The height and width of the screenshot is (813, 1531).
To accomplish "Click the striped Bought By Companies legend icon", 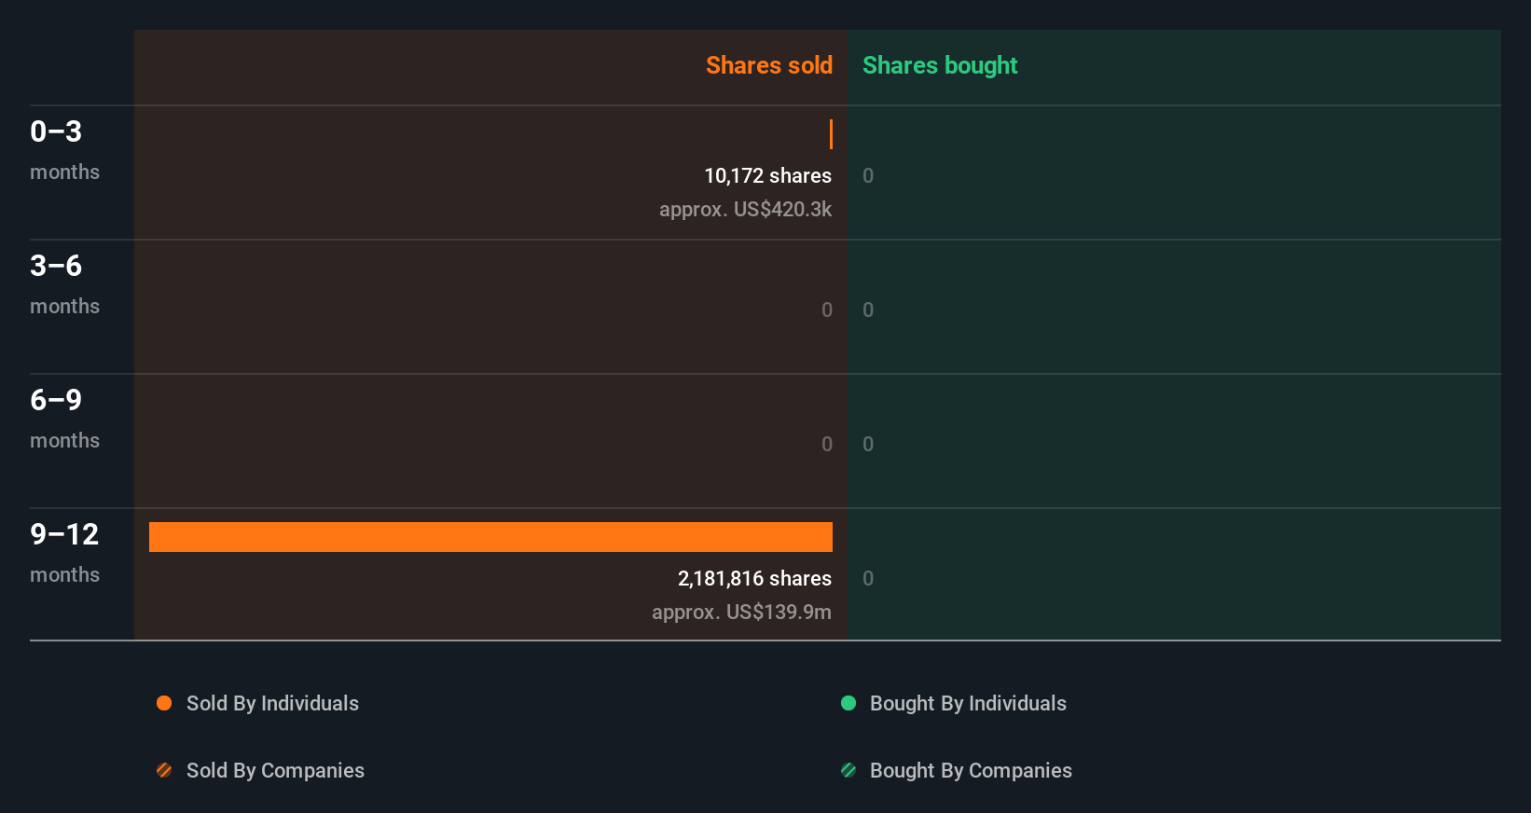I will click(x=848, y=770).
